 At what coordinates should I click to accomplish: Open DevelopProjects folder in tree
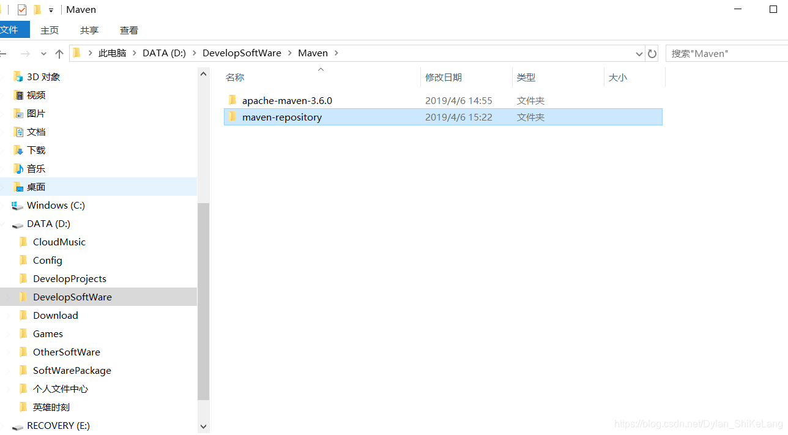70,279
